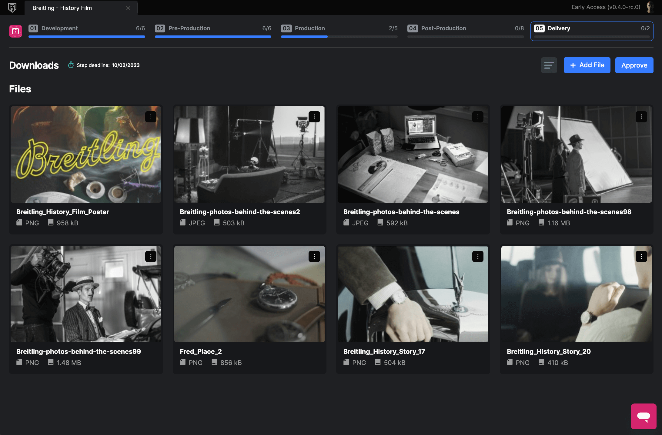This screenshot has height=435, width=662.
Task: Open options menu for Breitling_History_Story_17
Action: (478, 256)
